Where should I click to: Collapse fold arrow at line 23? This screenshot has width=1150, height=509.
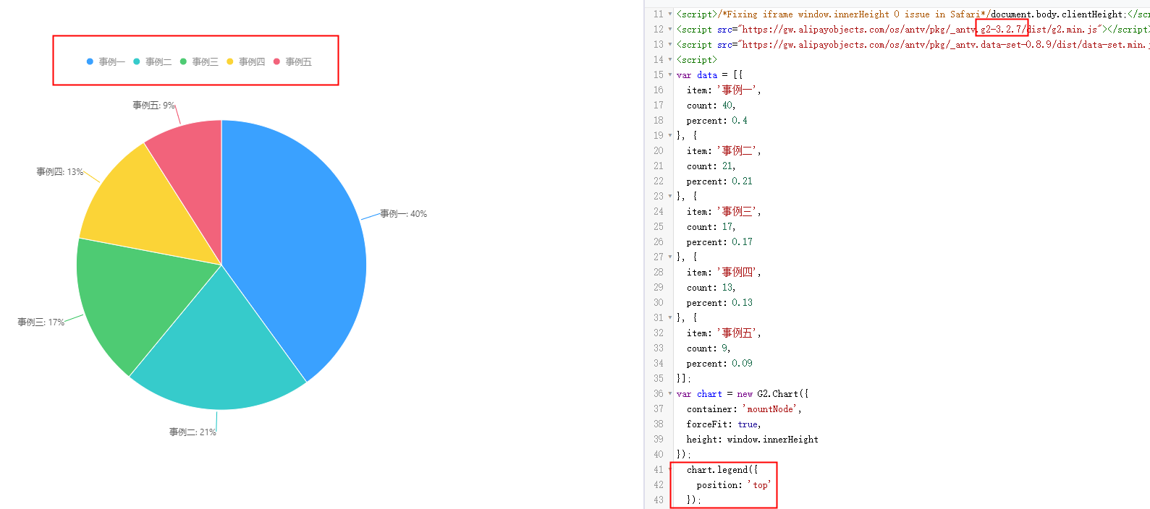pos(670,197)
